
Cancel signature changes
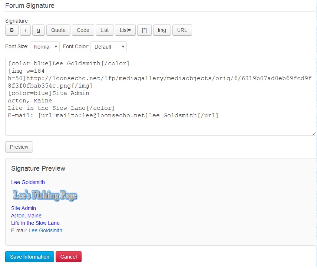pyautogui.click(x=69, y=257)
